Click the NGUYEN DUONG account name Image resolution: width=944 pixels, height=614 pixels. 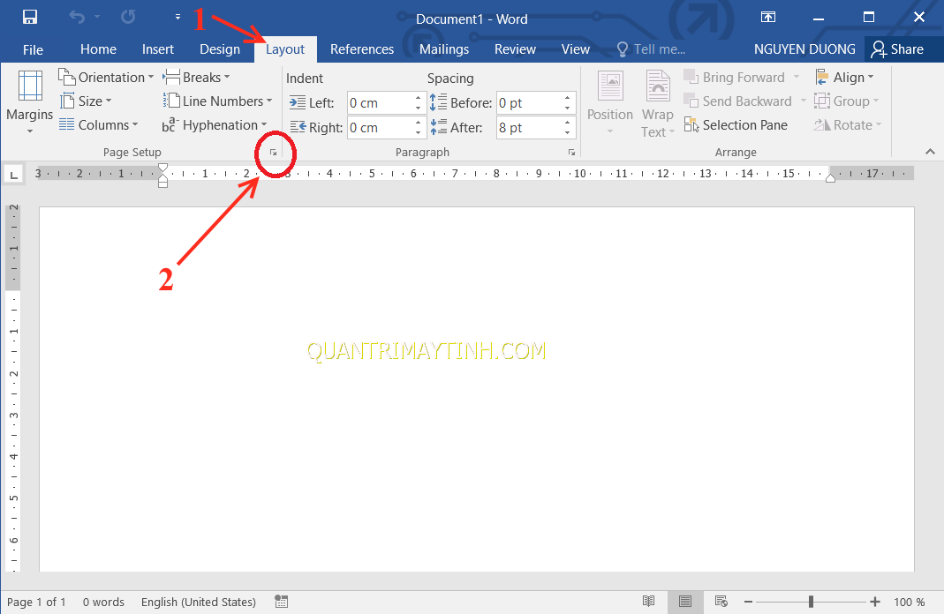(x=804, y=49)
